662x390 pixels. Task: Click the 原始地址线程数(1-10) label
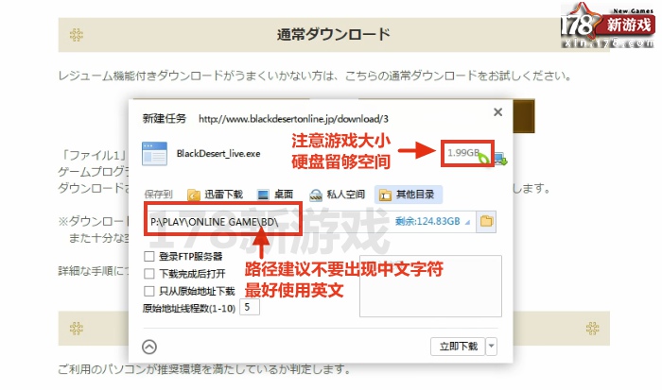pyautogui.click(x=189, y=308)
